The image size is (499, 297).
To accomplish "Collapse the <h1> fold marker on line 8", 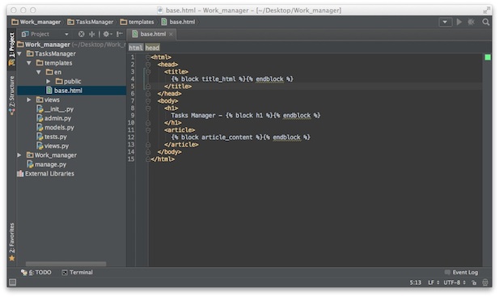I will click(x=148, y=108).
